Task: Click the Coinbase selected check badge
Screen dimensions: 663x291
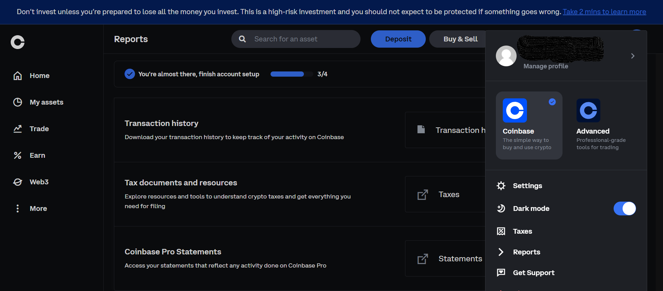Action: pyautogui.click(x=552, y=102)
